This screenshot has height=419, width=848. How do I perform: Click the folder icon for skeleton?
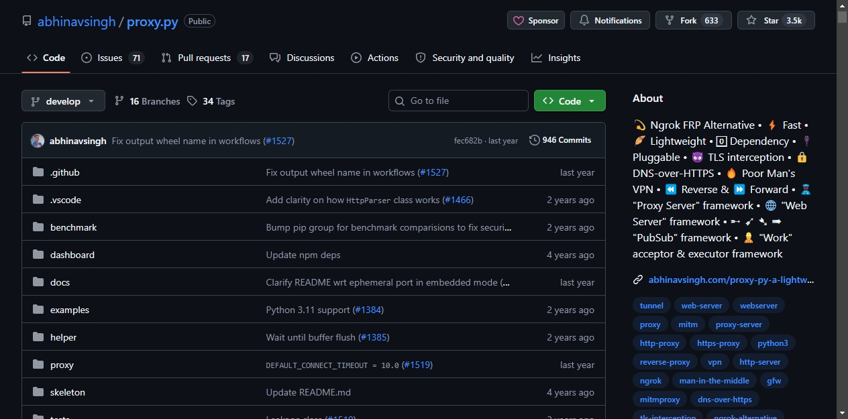[x=38, y=392]
